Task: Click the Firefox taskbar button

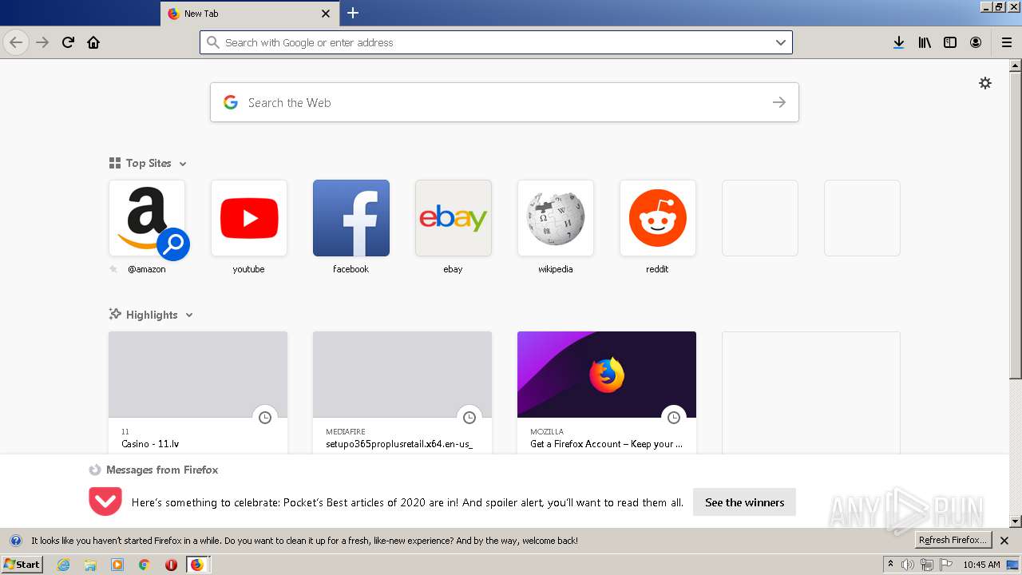Action: click(197, 565)
